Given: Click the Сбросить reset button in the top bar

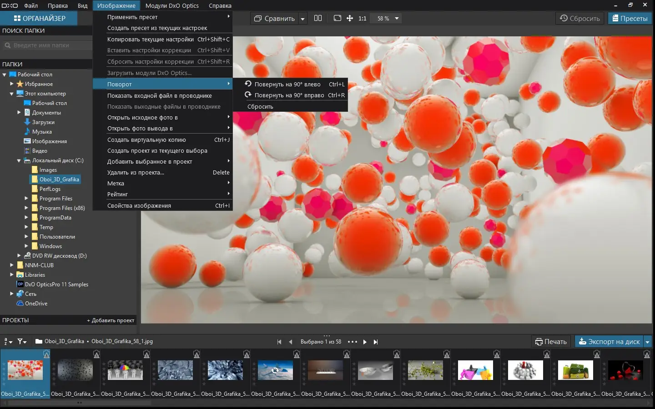Looking at the screenshot, I should (579, 18).
